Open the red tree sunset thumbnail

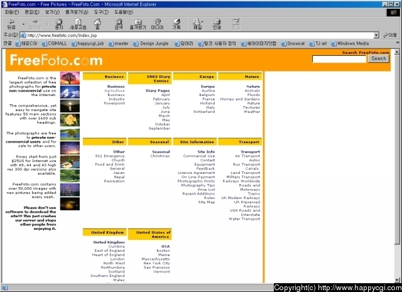[x=70, y=78]
